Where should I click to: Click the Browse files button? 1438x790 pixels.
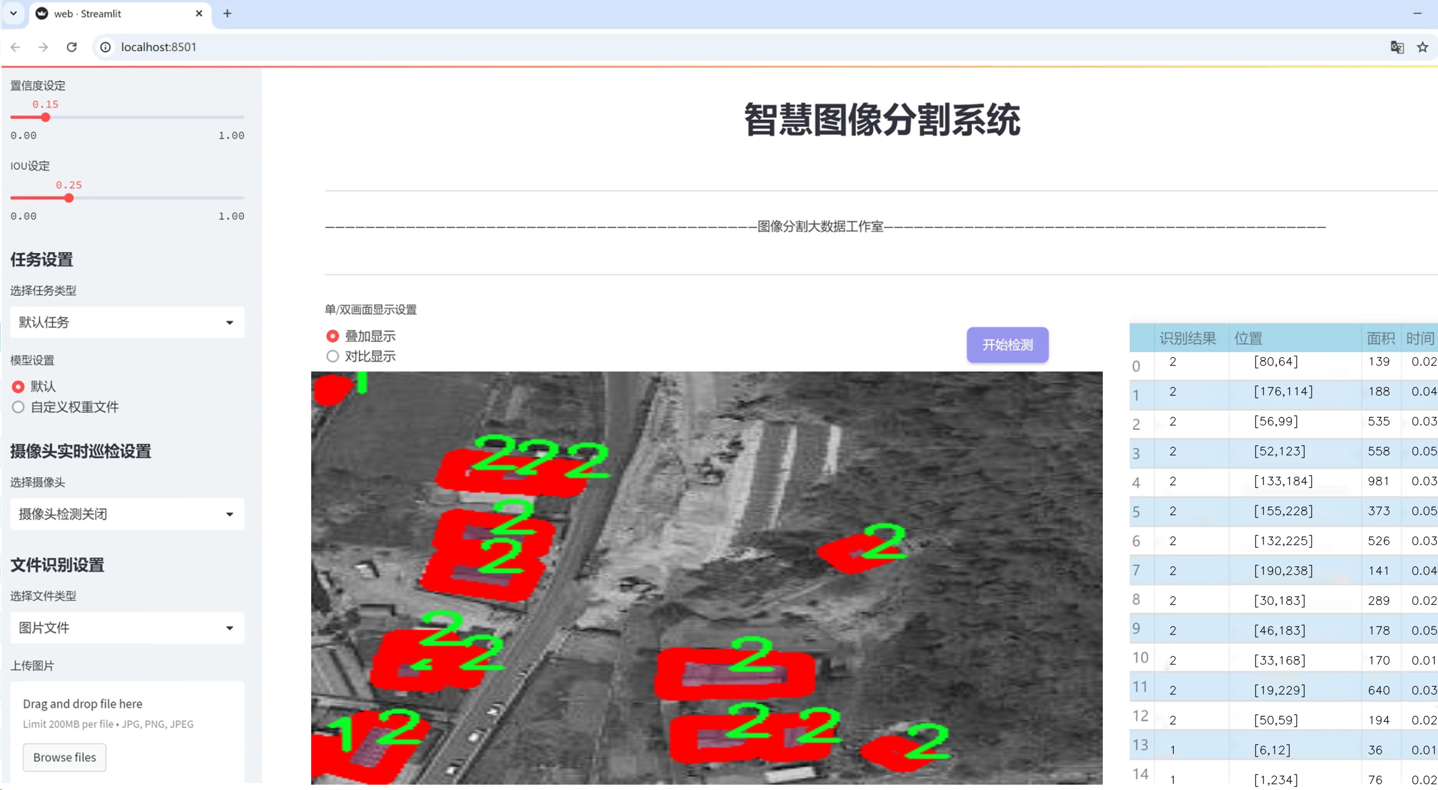[64, 757]
